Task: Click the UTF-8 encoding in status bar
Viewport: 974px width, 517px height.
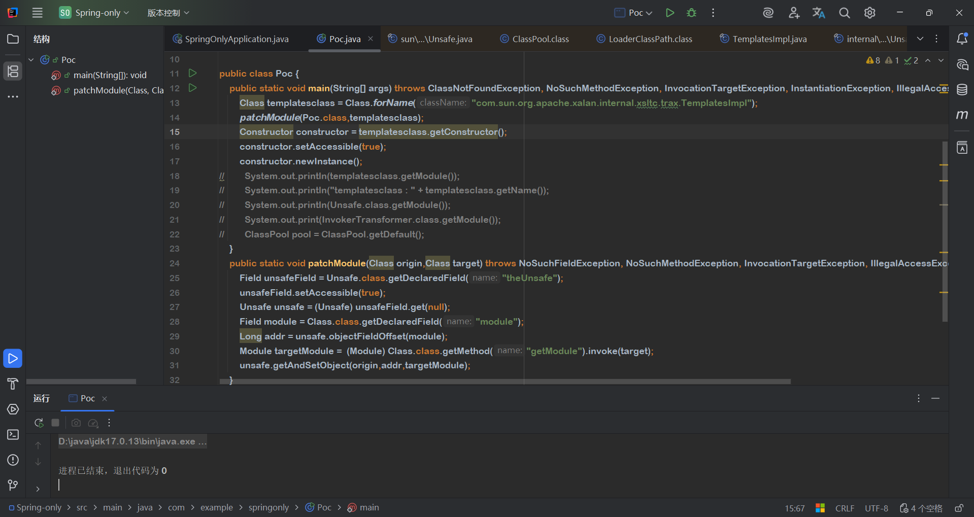Action: [876, 508]
